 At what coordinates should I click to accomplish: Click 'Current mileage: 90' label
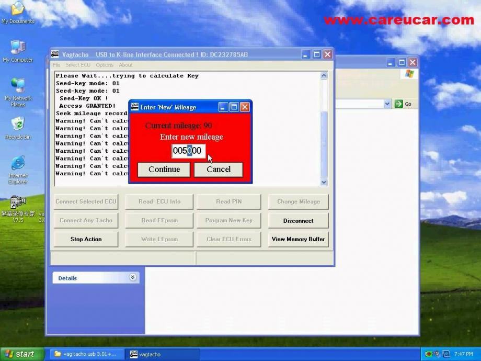[178, 126]
